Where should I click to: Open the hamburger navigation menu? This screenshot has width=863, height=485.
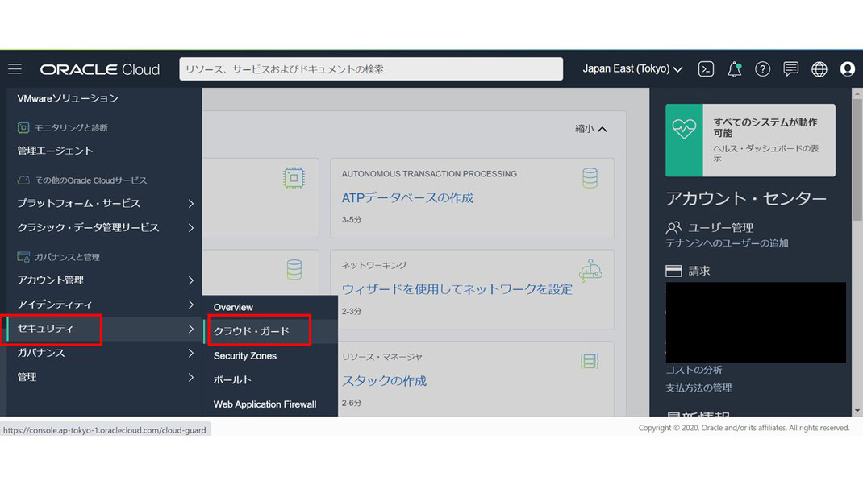click(x=15, y=68)
